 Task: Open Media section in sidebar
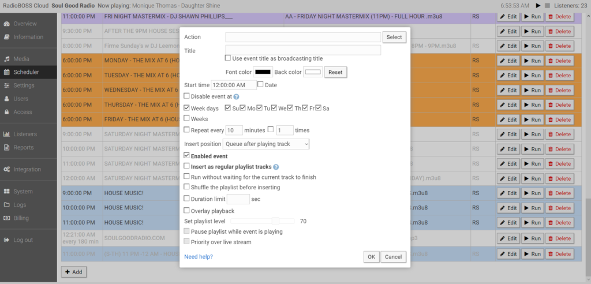[21, 59]
